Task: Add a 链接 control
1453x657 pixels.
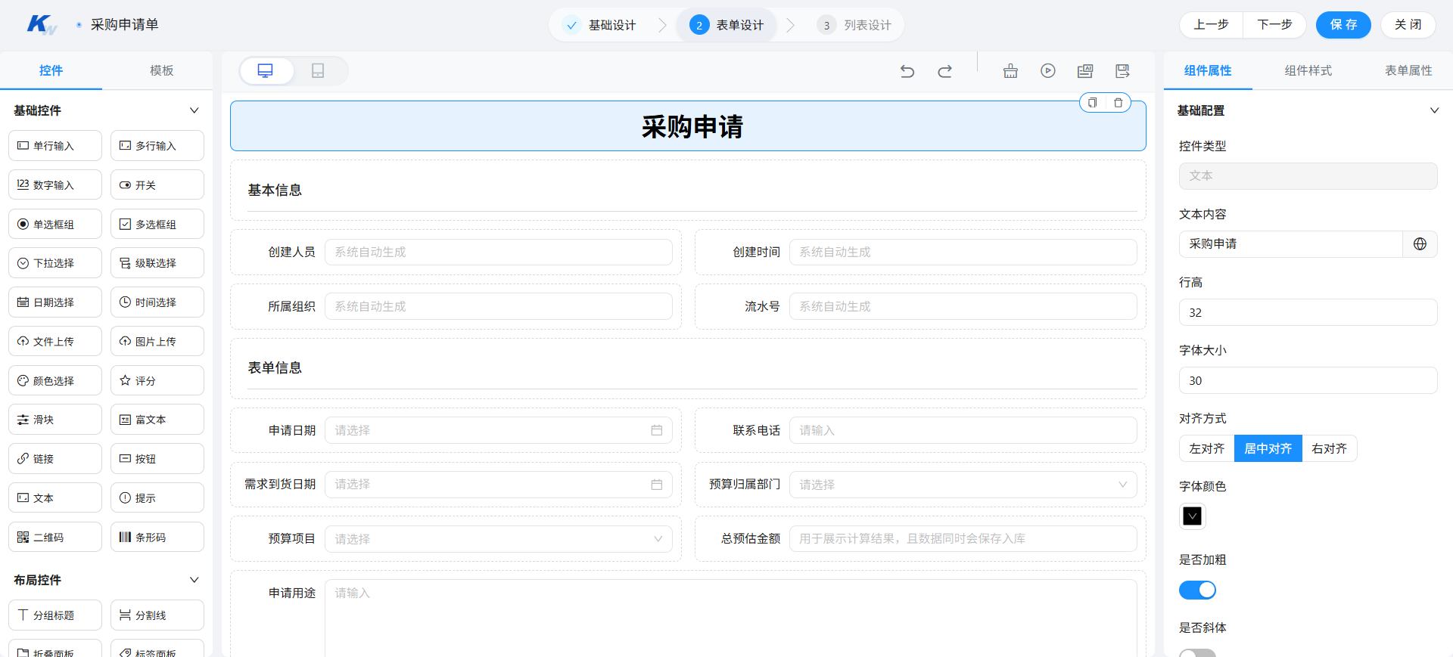Action: coord(55,459)
